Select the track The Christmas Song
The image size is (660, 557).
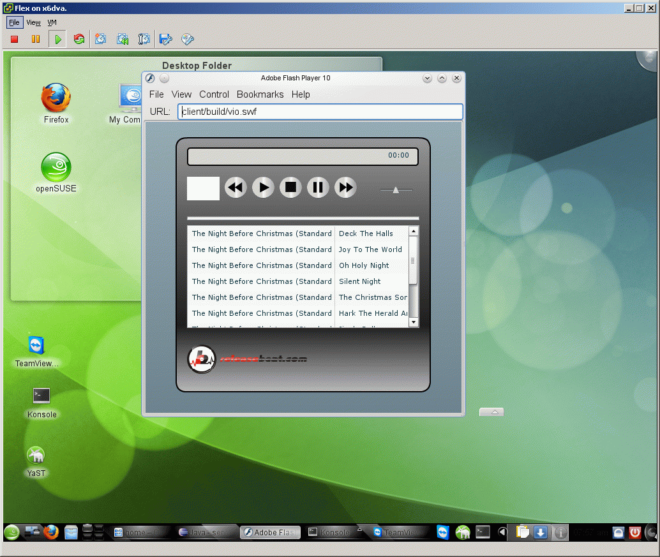(x=373, y=297)
